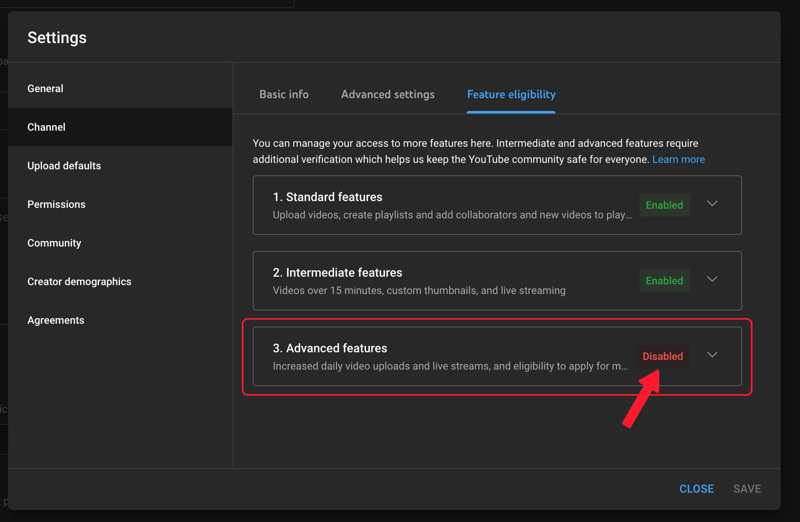
Task: Expand the Standard features chevron
Action: click(x=712, y=203)
